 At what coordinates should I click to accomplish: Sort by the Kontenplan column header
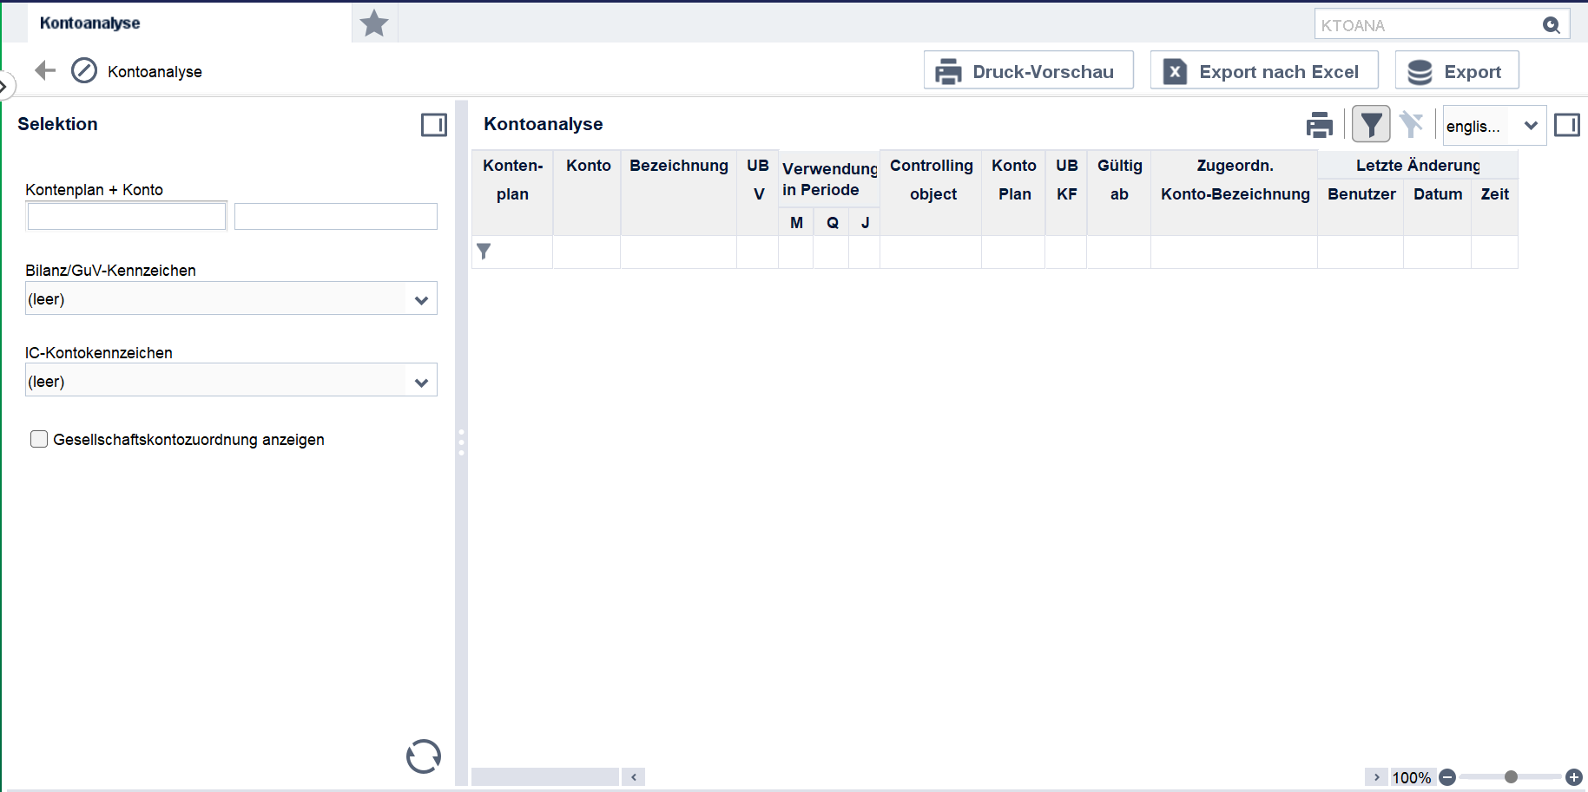(512, 192)
